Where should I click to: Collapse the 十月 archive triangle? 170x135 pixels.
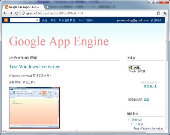click(x=132, y=124)
